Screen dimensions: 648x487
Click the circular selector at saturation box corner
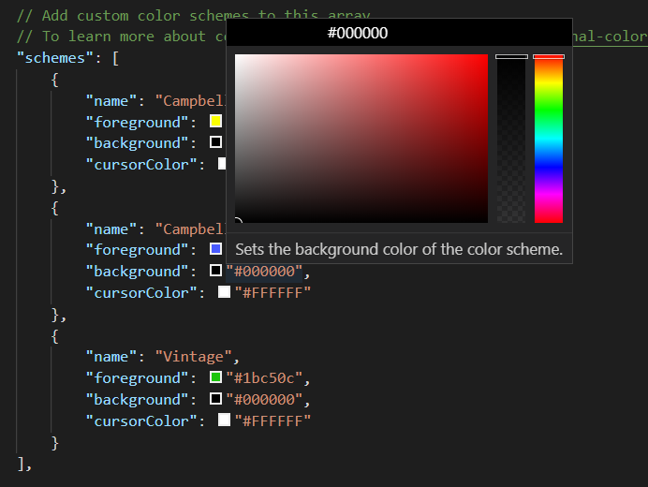[237, 221]
